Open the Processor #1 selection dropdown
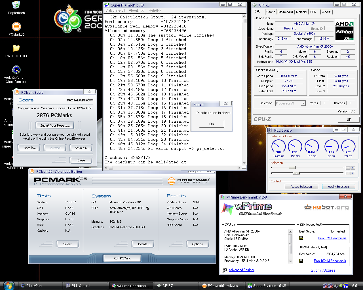Screen dimensions: 363x290 tap(290, 103)
